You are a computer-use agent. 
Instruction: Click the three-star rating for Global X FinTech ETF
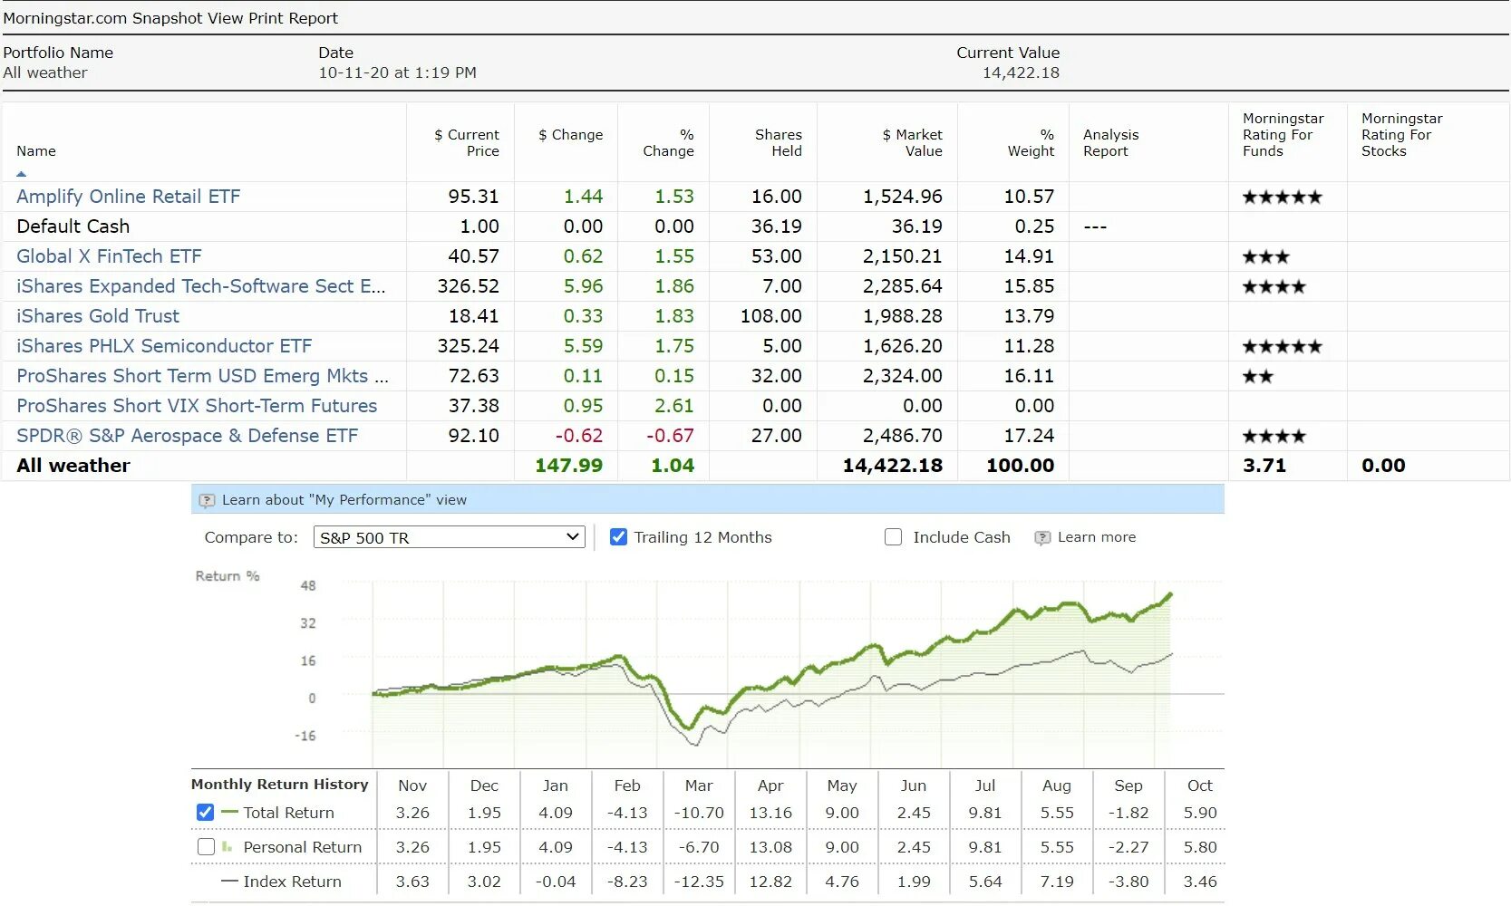pyautogui.click(x=1265, y=256)
